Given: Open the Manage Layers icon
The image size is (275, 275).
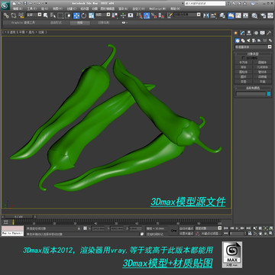Looking at the screenshot, I should [222, 15].
